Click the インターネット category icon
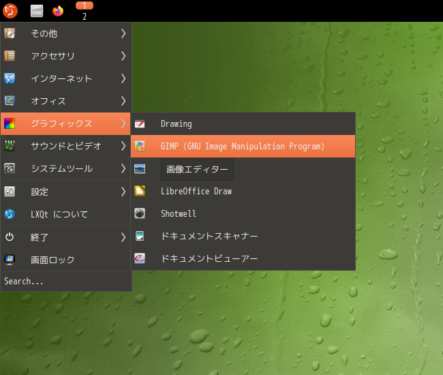The image size is (443, 375). pos(10,78)
